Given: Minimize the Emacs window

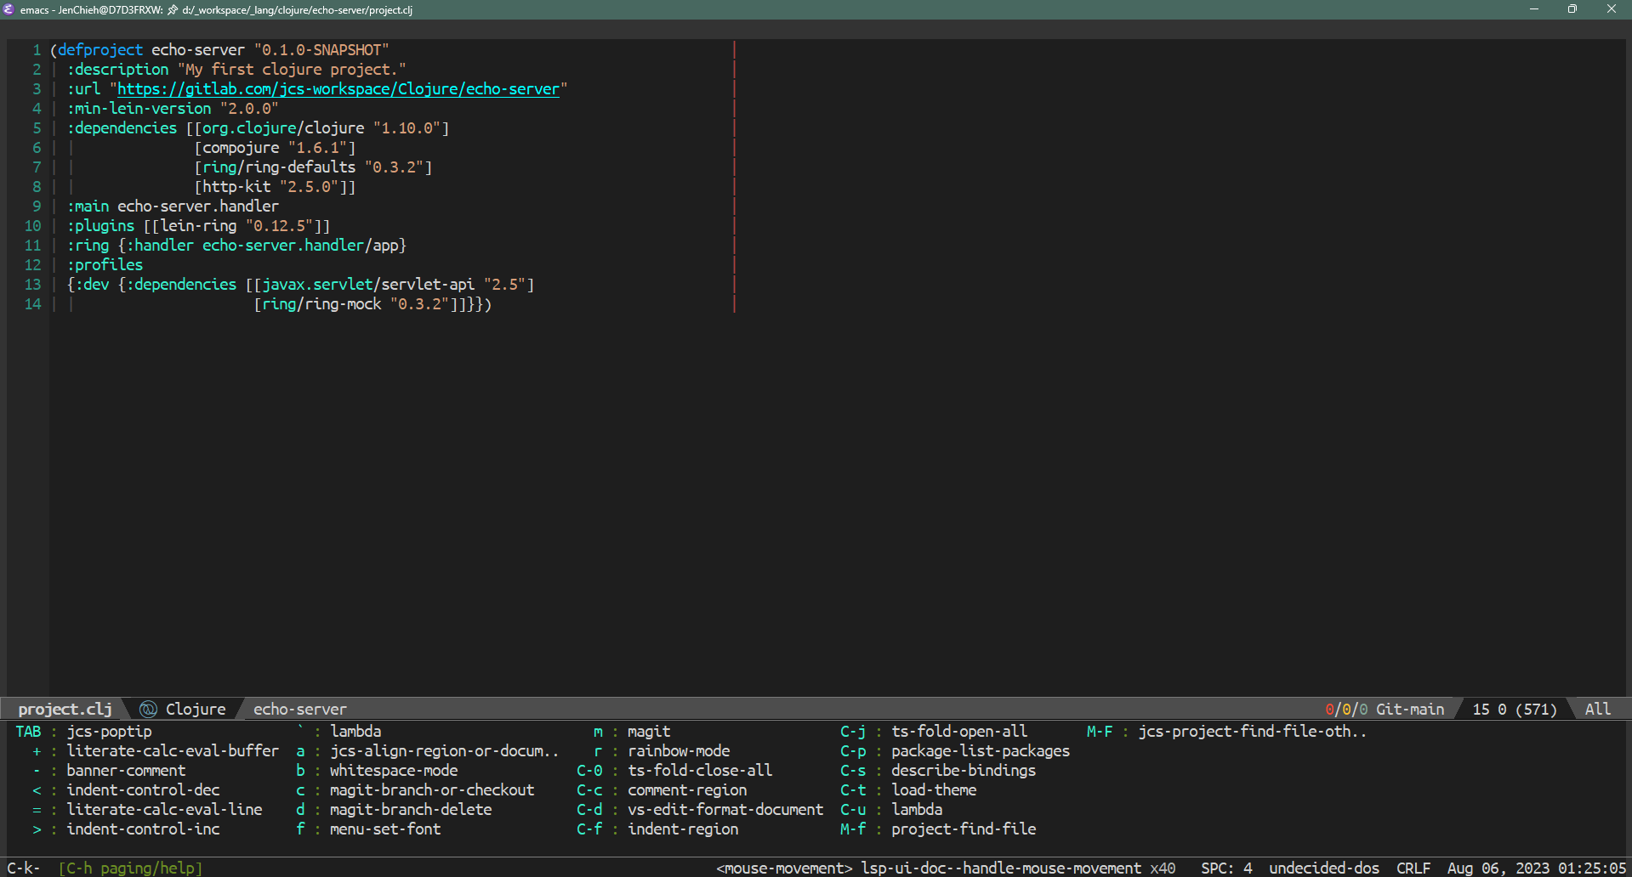Looking at the screenshot, I should tap(1533, 9).
